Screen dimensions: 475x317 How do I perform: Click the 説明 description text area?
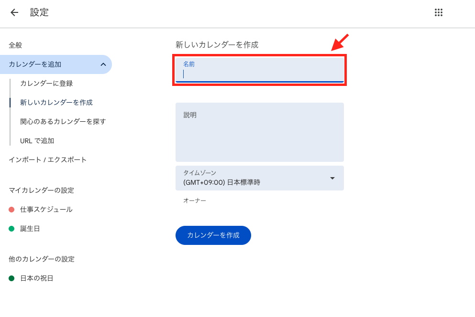click(x=260, y=132)
